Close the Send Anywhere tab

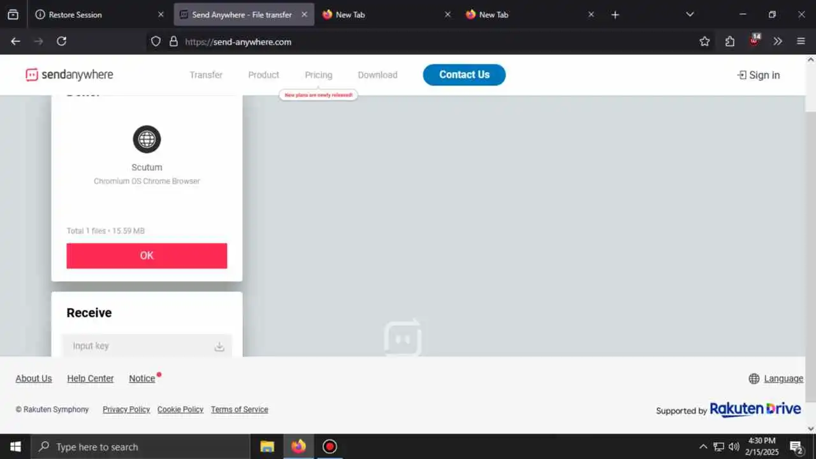click(304, 15)
